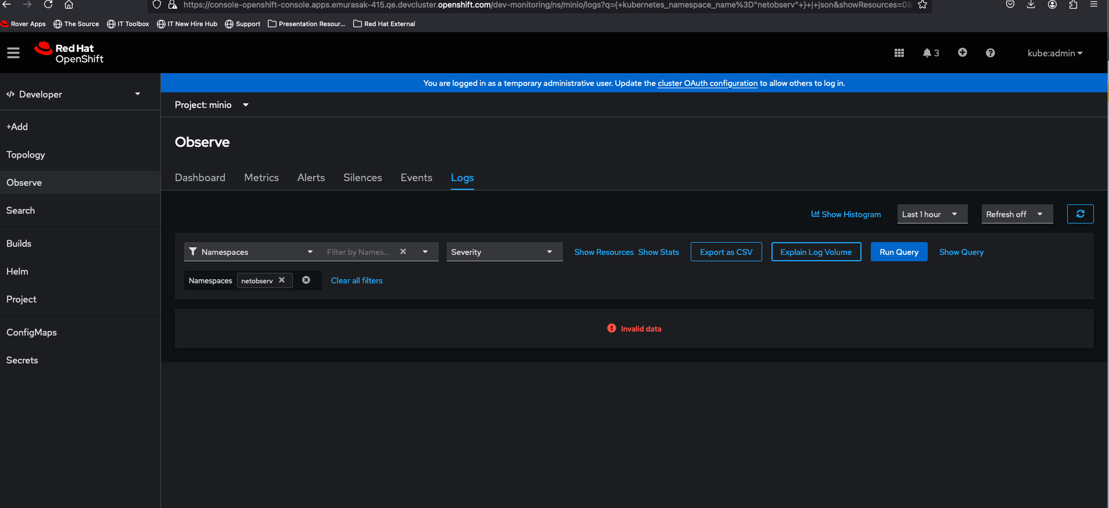
Task: Open the Presentation Resources bookmark folder
Action: (x=307, y=24)
